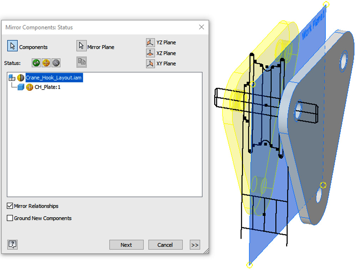
Task: Expand the dialog with the >> button
Action: [x=195, y=245]
